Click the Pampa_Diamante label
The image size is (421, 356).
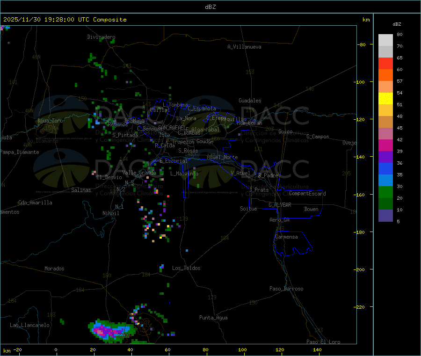(20, 152)
